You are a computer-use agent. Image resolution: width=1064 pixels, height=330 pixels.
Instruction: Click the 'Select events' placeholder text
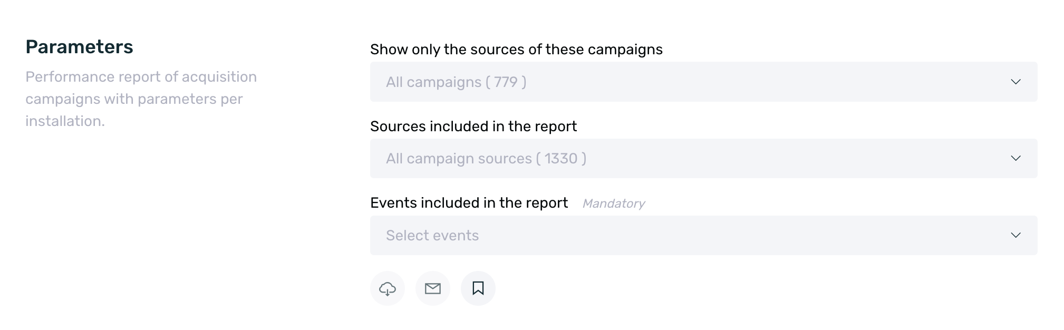point(432,236)
